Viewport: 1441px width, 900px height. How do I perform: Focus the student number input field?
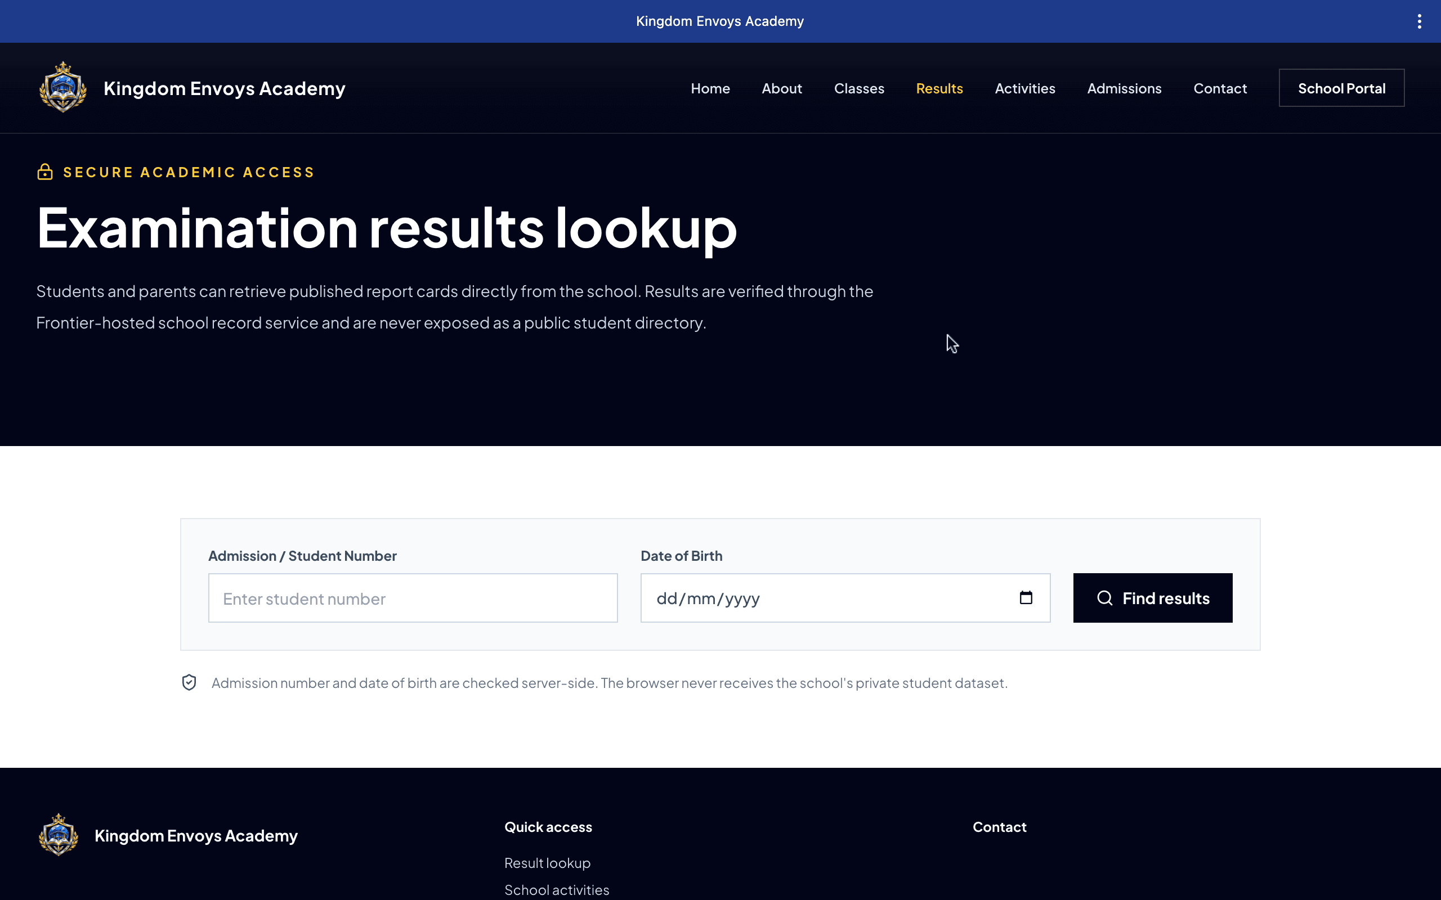[413, 597]
